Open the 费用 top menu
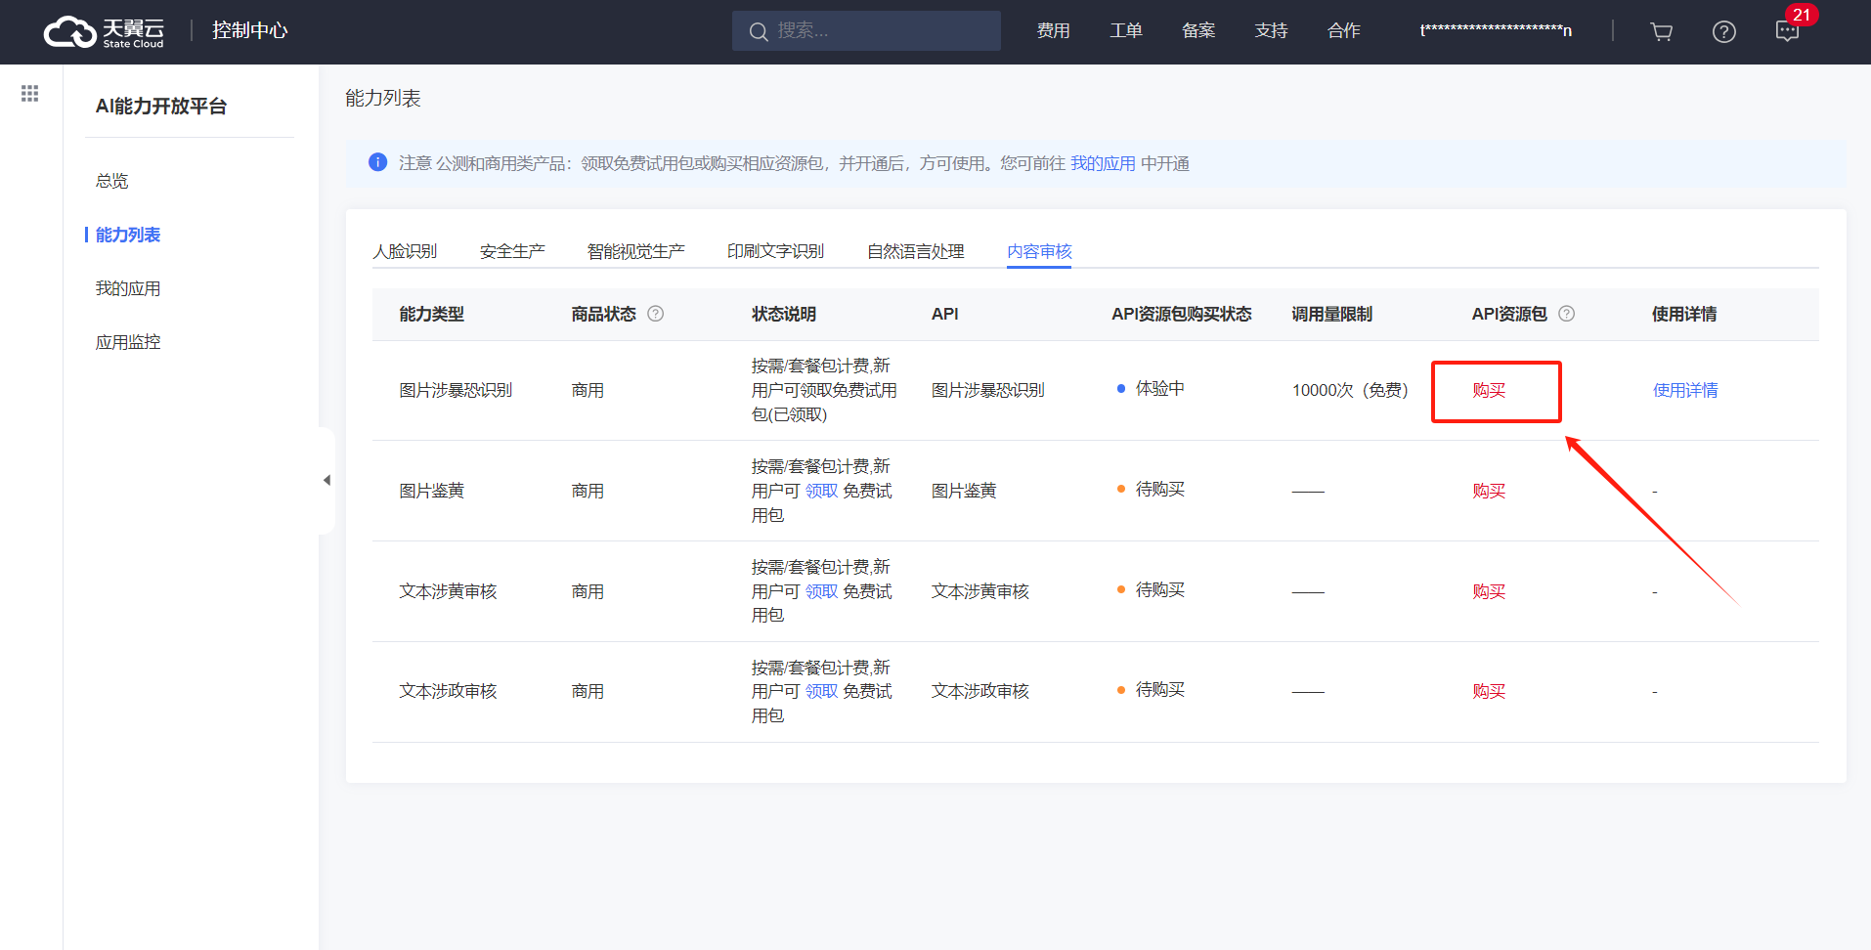Viewport: 1871px width, 950px height. pos(1053,31)
